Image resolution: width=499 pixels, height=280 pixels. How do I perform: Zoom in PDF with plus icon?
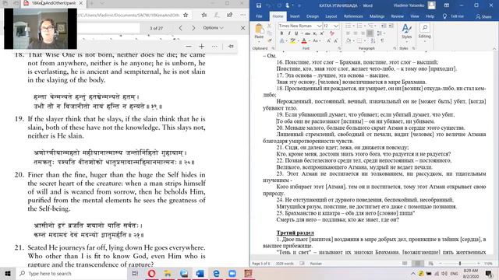[201, 47]
